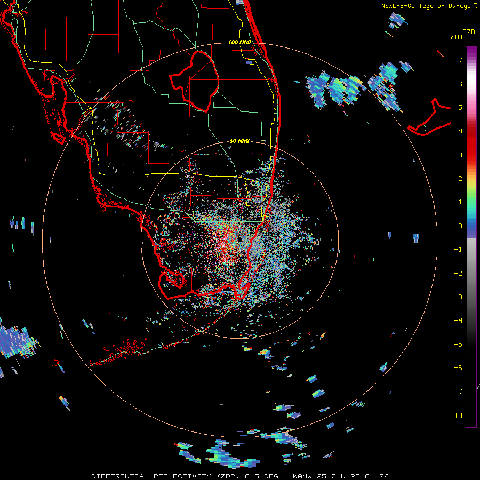The height and width of the screenshot is (480, 480).
Task: Click the -1 value on the dB scale
Action: click(458, 250)
